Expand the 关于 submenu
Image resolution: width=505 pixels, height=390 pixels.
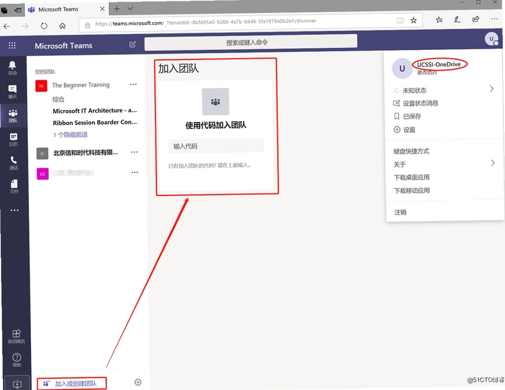(x=492, y=163)
